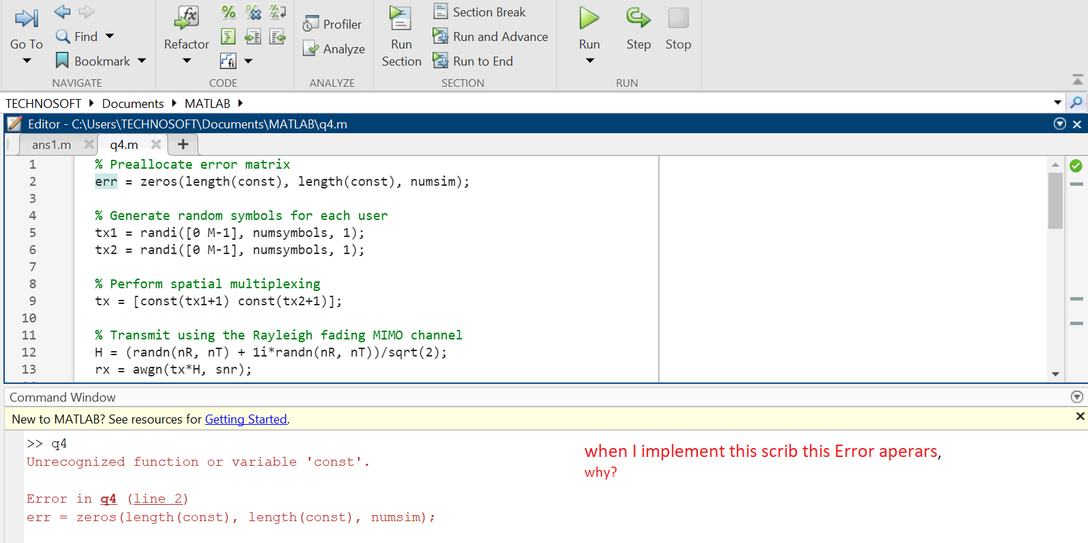Screen dimensions: 1088x543
Task: Apply smart indent to the code
Action: (x=228, y=36)
